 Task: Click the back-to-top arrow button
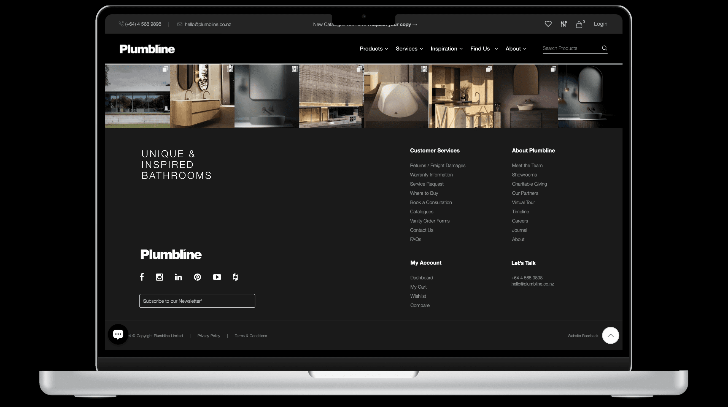click(610, 335)
